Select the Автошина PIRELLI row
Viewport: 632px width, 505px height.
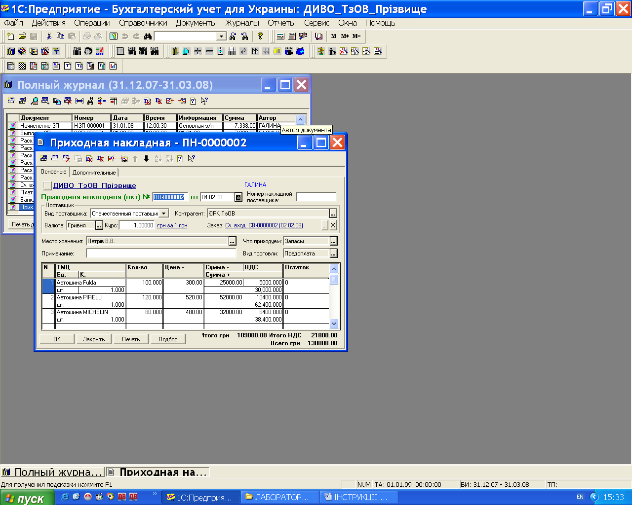pos(185,301)
